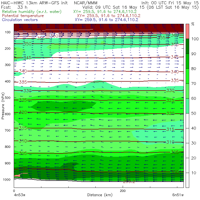Click the 'Distance (km)' axis title
Screen dimensions: 200x200
click(x=100, y=195)
